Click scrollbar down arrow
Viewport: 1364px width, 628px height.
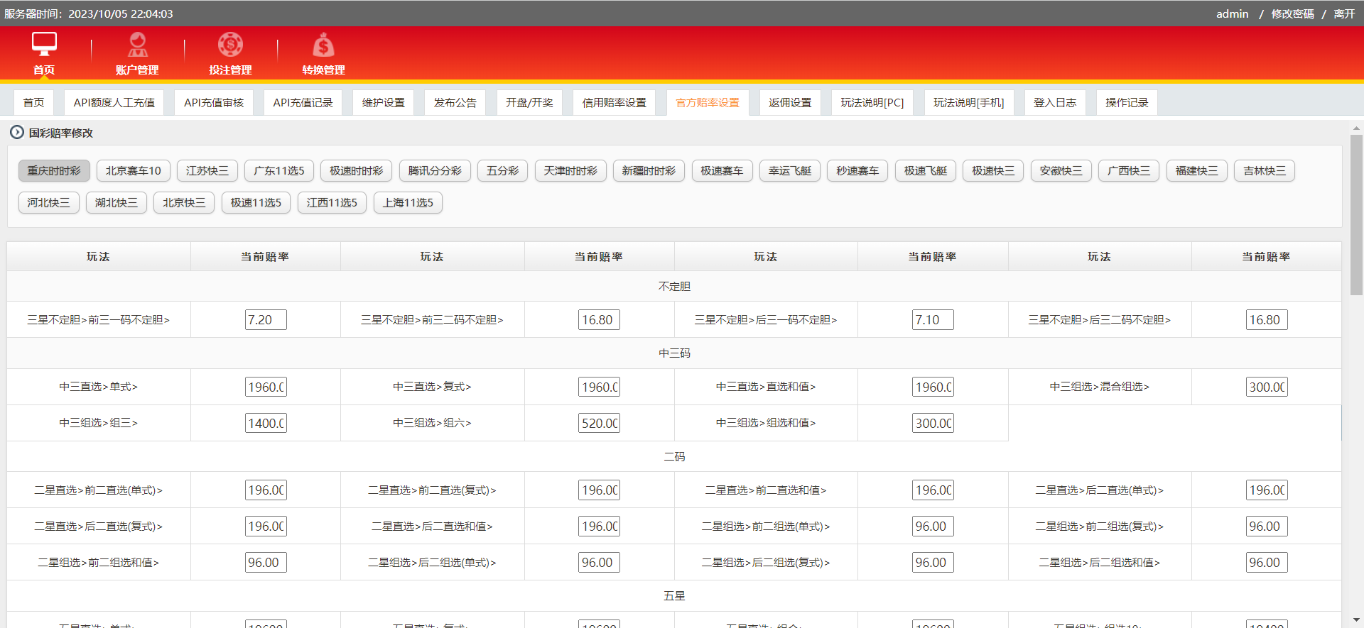coord(1356,620)
